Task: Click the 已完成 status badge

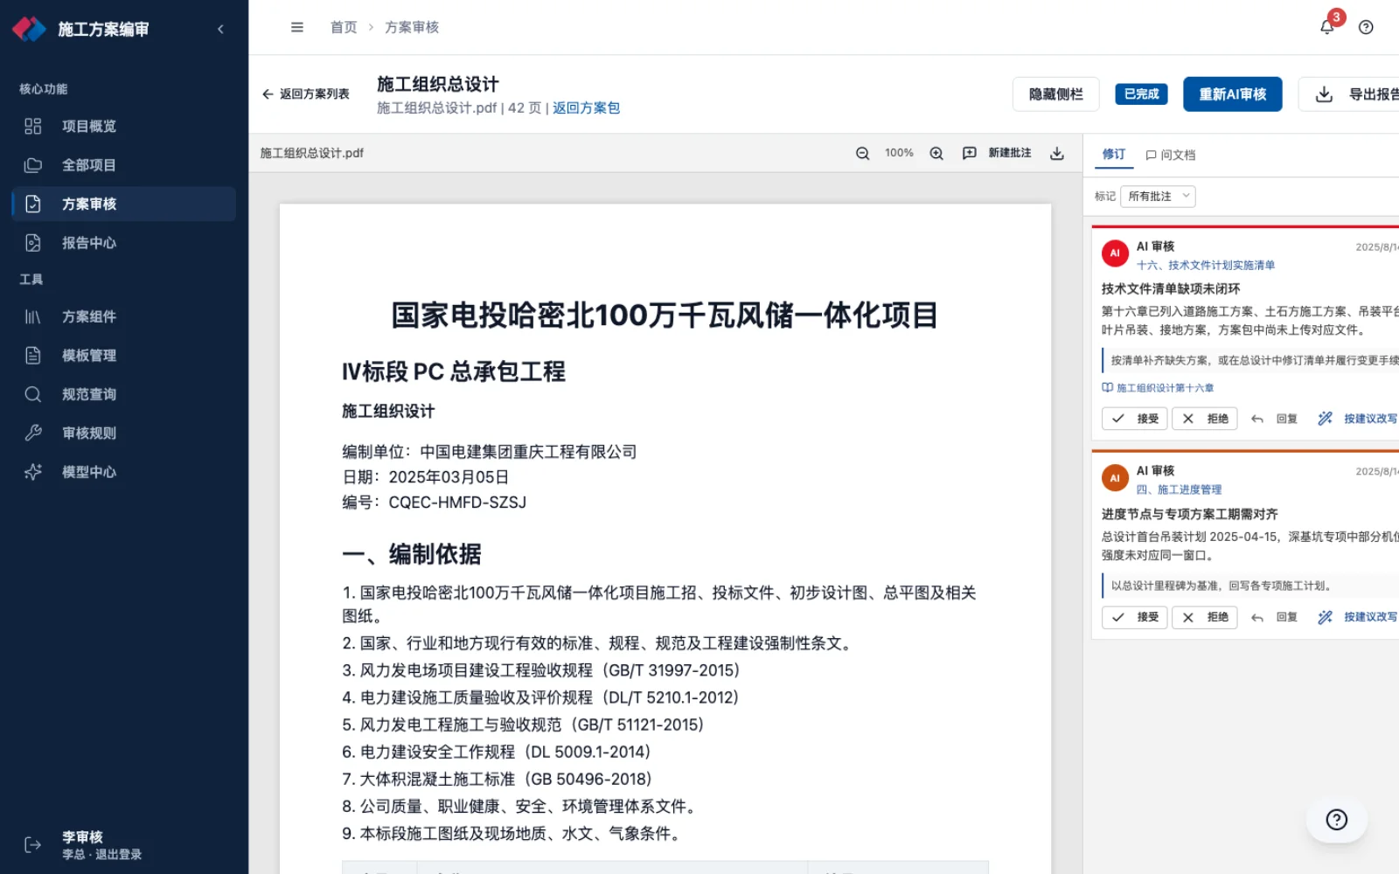Action: [x=1141, y=94]
